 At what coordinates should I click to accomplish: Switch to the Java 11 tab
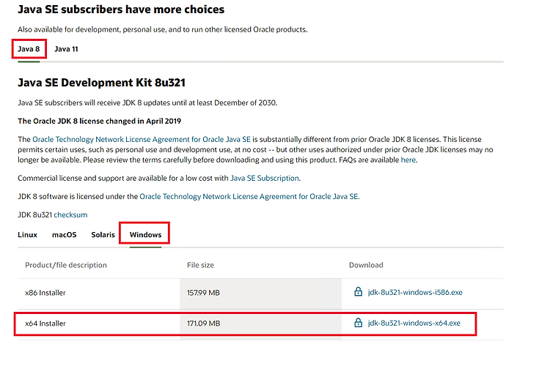66,49
